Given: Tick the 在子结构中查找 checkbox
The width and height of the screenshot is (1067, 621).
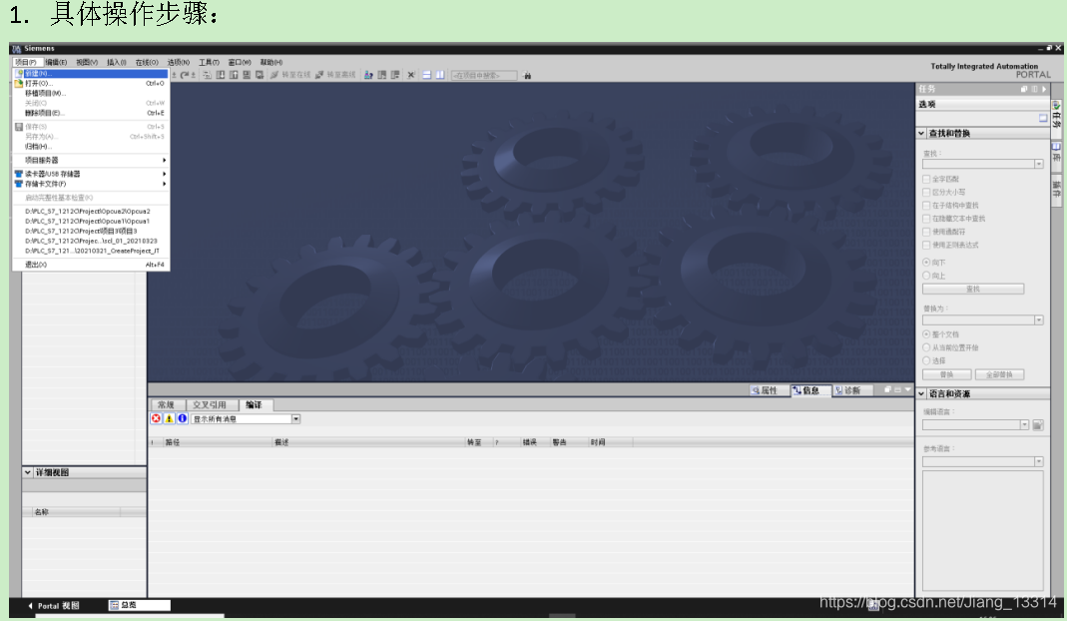Looking at the screenshot, I should (926, 205).
